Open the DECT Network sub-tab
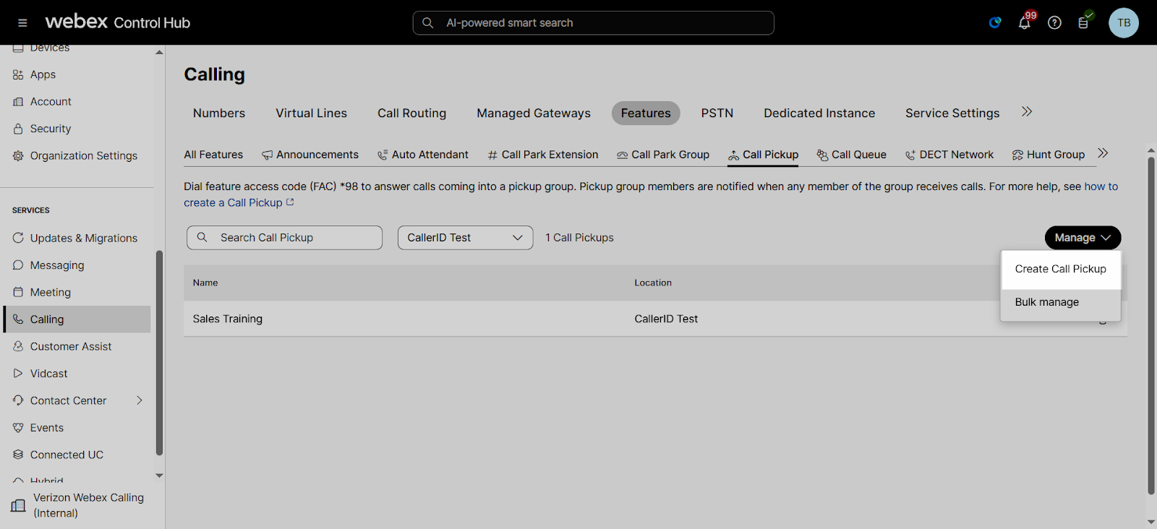Image resolution: width=1157 pixels, height=529 pixels. [949, 155]
